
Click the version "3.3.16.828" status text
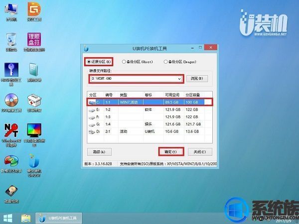tap(103, 164)
